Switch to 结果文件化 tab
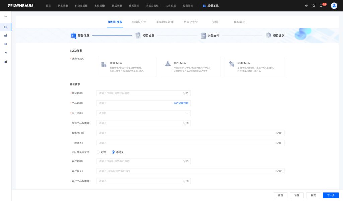This screenshot has height=201, width=343. tap(191, 22)
